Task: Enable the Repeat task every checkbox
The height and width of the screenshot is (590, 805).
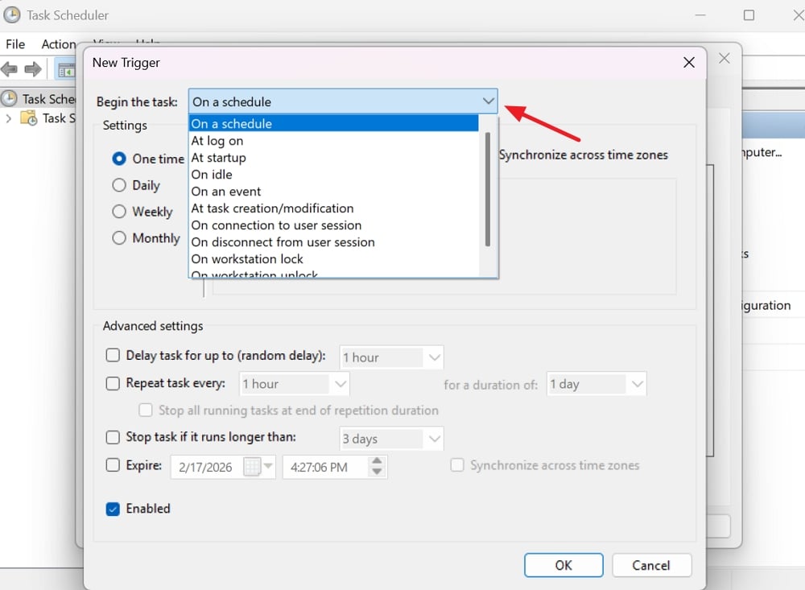Action: click(x=113, y=384)
